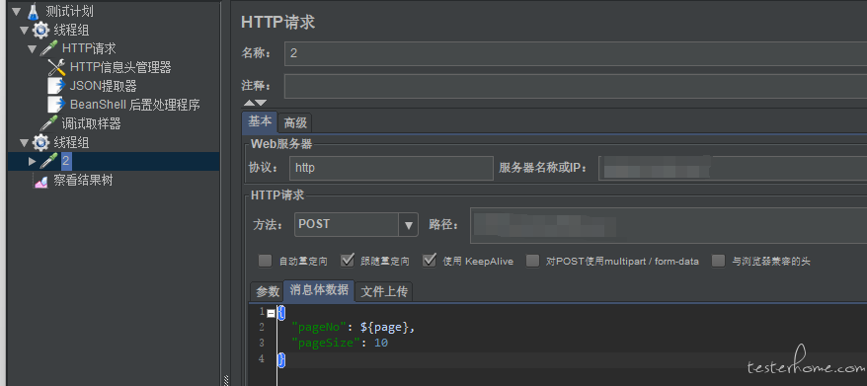This screenshot has width=867, height=386.
Task: Select HTTP信息头管理器 in the tree
Action: (120, 67)
